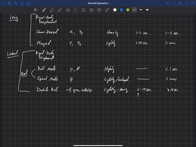Click the '>20 sec' phugoid period

tap(141, 43)
